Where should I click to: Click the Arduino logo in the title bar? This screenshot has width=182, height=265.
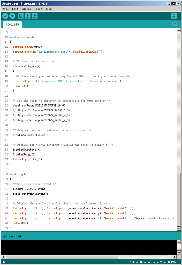pyautogui.click(x=3, y=4)
